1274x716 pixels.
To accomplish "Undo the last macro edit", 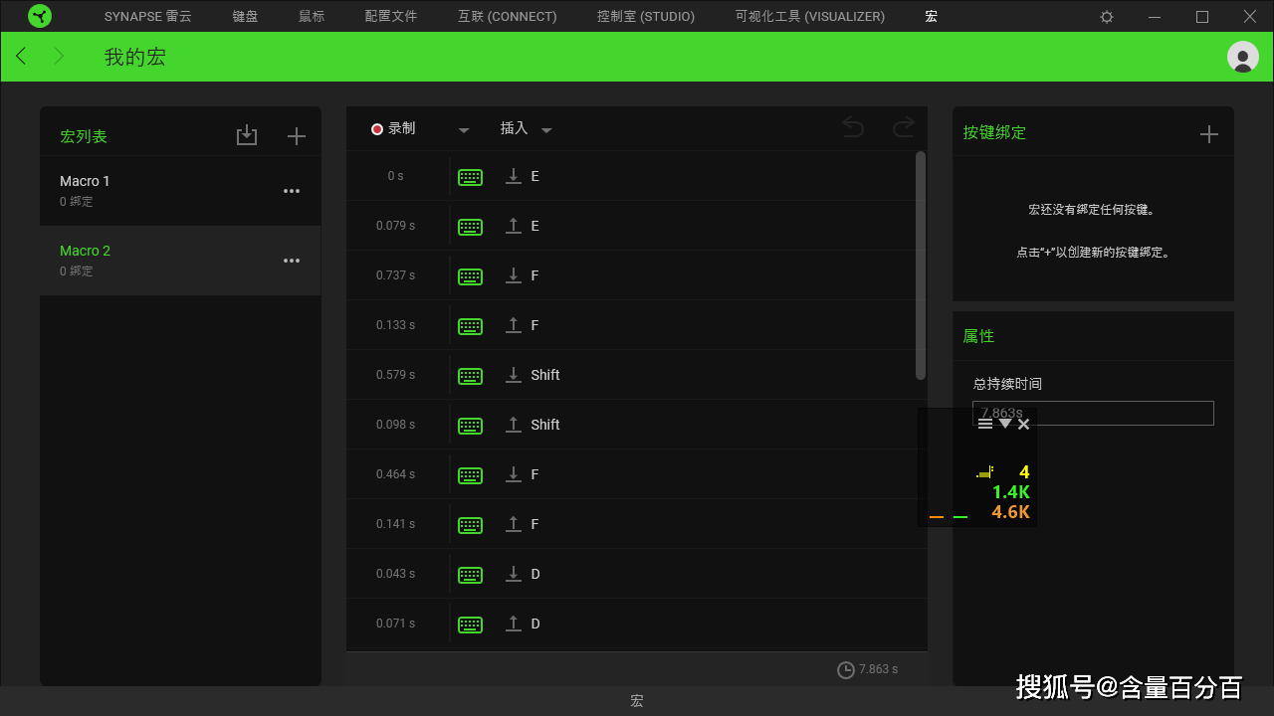I will (853, 127).
